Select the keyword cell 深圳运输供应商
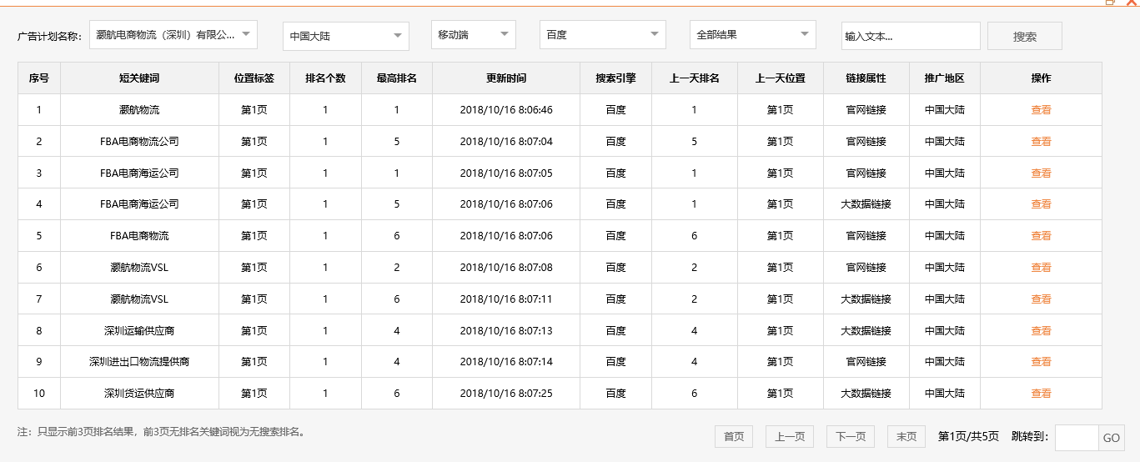The image size is (1140, 462). pyautogui.click(x=139, y=331)
